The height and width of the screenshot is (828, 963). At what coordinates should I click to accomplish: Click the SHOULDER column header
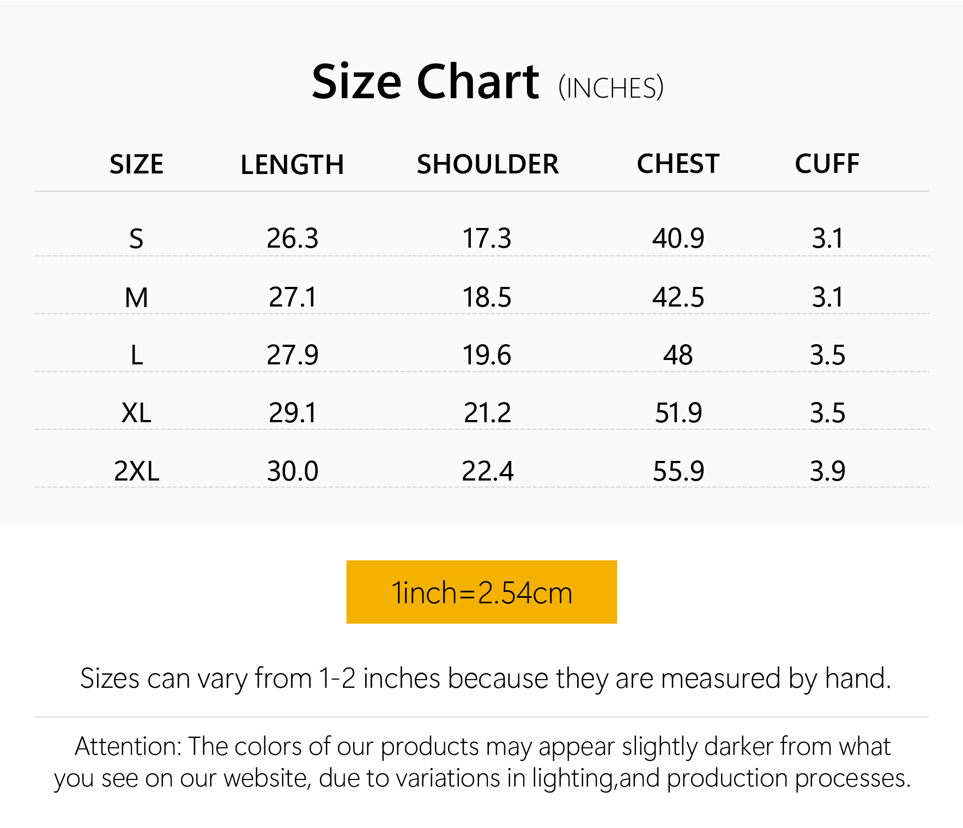click(x=487, y=164)
